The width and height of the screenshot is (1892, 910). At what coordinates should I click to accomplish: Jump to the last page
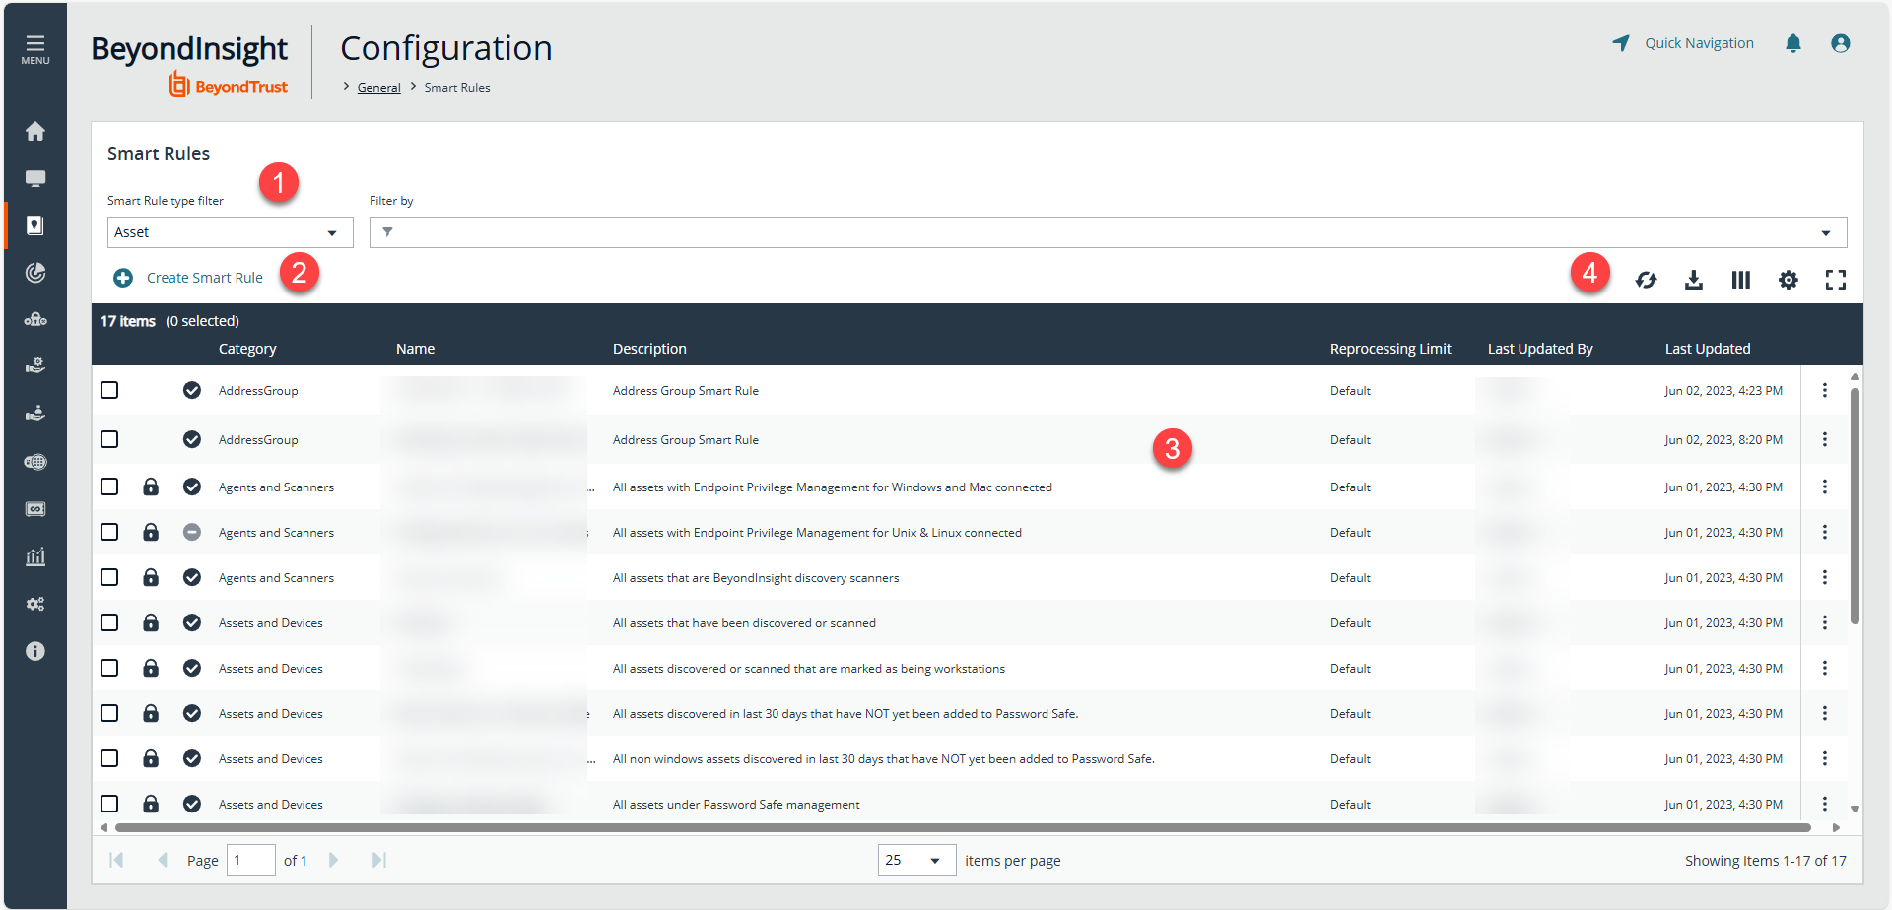tap(379, 860)
